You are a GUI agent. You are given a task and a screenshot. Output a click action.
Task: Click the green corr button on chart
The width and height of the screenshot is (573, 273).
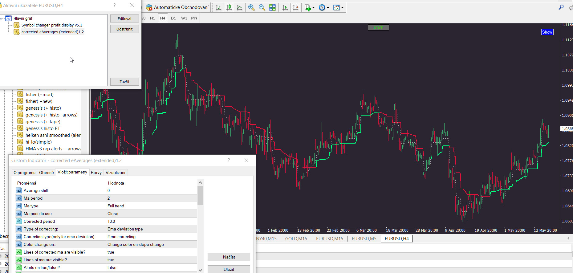coord(378,27)
